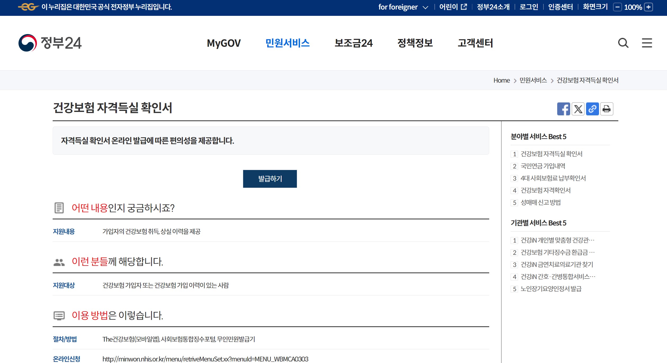This screenshot has height=363, width=667.
Task: Go to Home breadcrumb
Action: [501, 80]
